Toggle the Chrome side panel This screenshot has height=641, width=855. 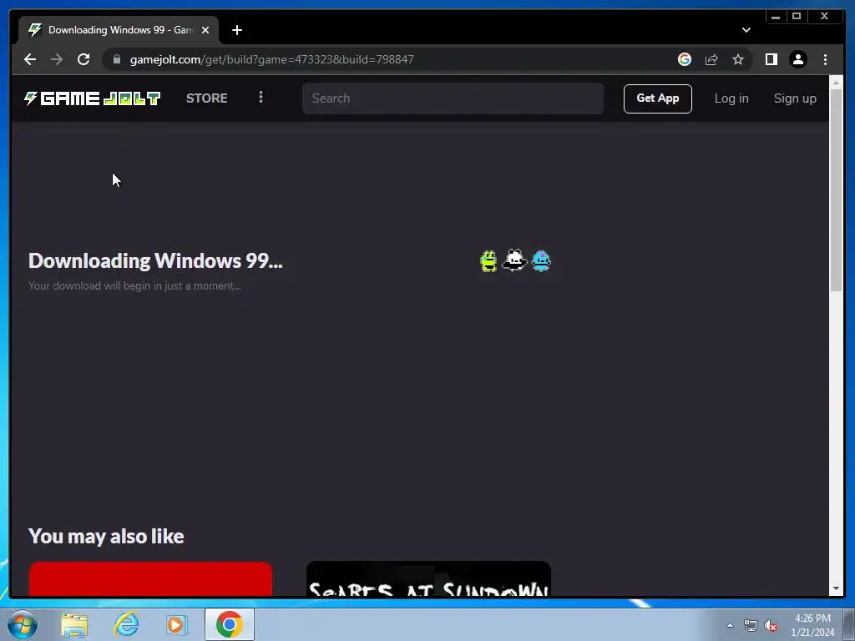click(771, 59)
